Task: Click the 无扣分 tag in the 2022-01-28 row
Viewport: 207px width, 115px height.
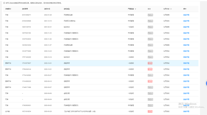Action: click(x=150, y=15)
